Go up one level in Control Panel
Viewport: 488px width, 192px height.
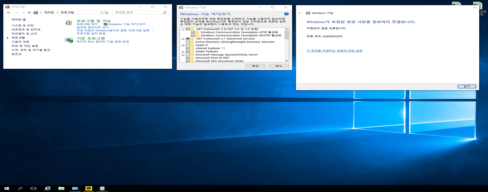click(29, 13)
